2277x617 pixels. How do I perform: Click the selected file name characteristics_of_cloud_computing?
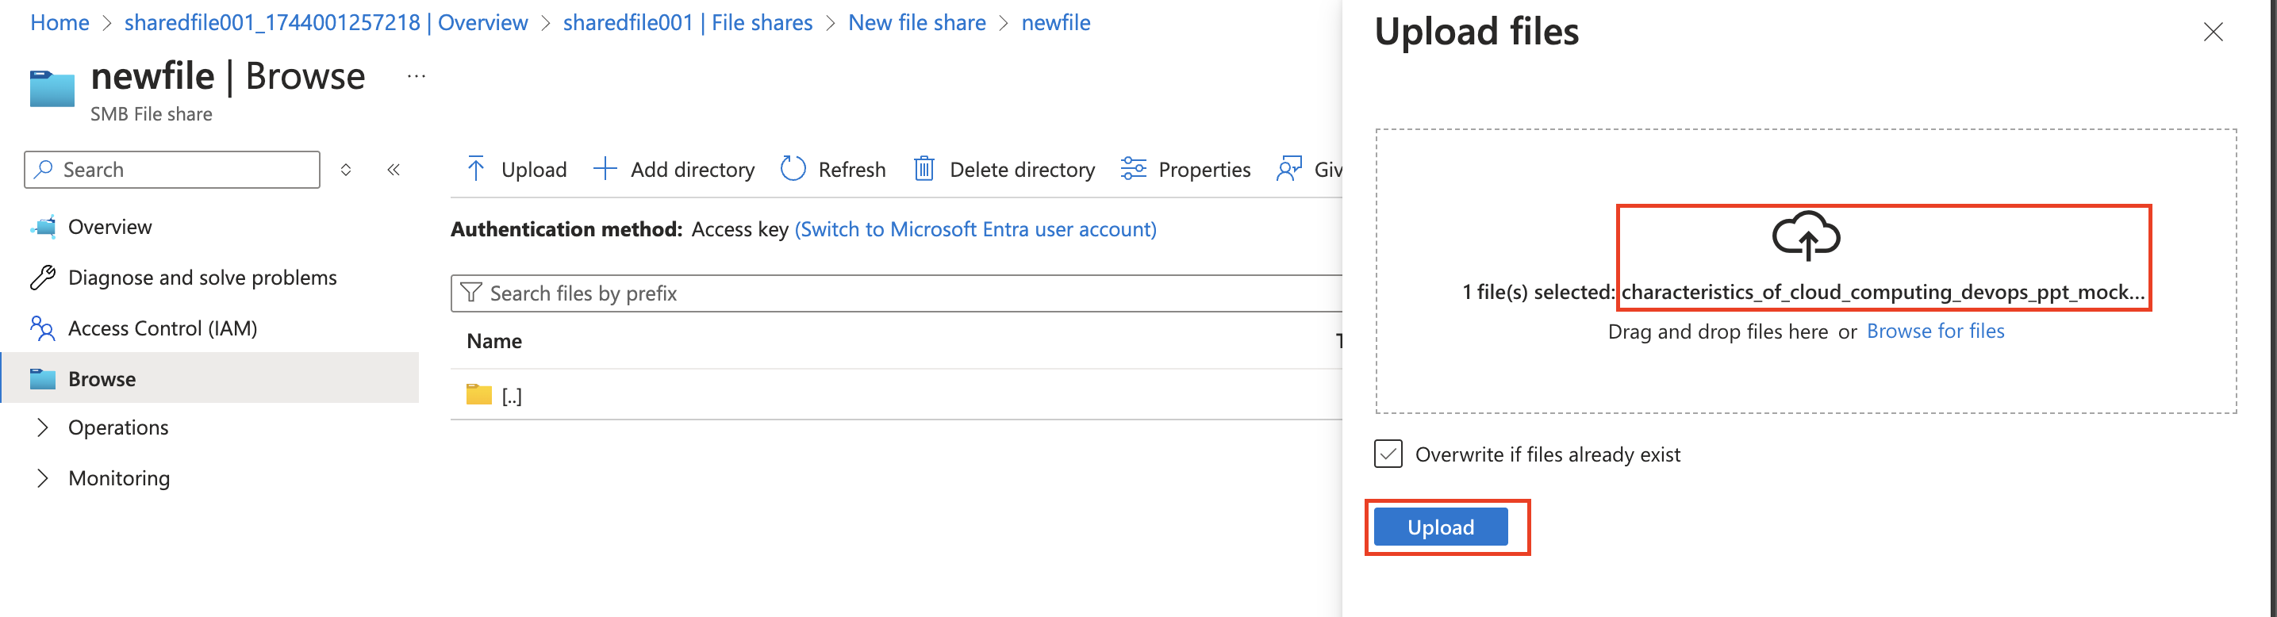pos(1883,293)
